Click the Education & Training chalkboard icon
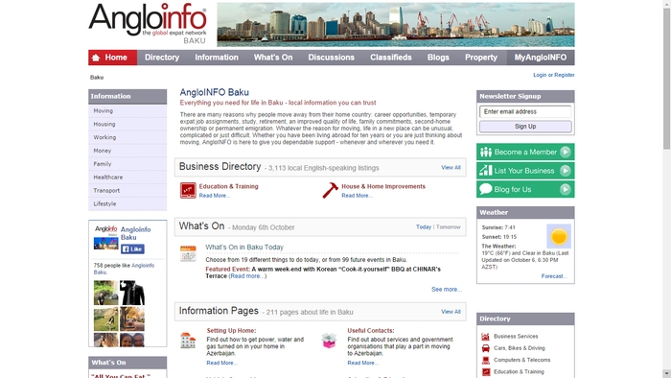Image resolution: width=671 pixels, height=378 pixels. tap(188, 191)
